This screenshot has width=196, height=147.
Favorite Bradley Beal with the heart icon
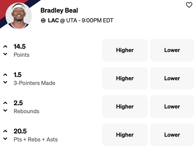click(189, 5)
